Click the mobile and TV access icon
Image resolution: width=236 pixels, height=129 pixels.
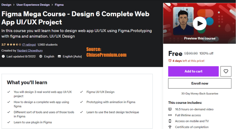pos(170,121)
